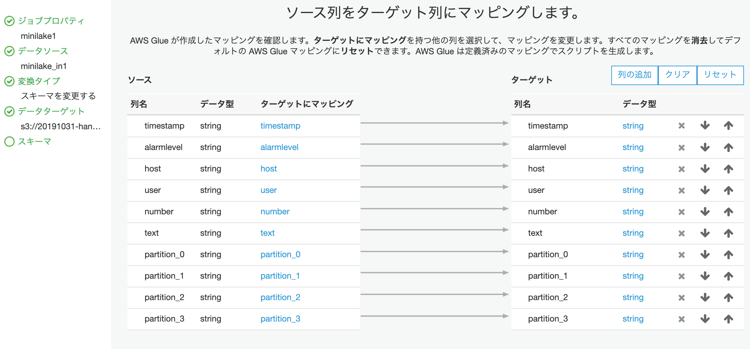Click the 列の追加 button

635,75
